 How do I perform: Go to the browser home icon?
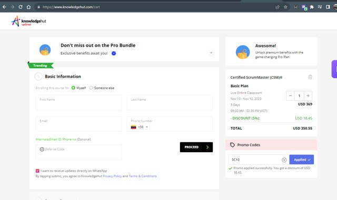(x=28, y=7)
